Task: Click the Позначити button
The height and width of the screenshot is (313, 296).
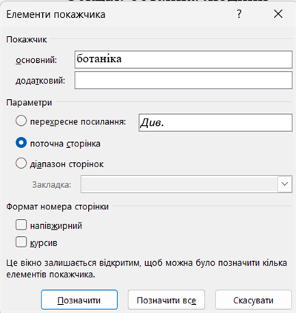Action: tap(79, 300)
